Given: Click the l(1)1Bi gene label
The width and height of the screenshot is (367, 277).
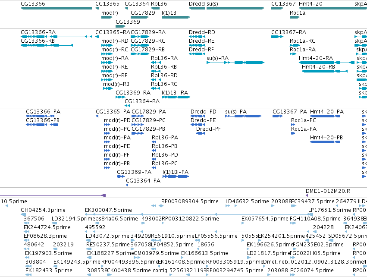Looking at the screenshot, I should pyautogui.click(x=169, y=13).
